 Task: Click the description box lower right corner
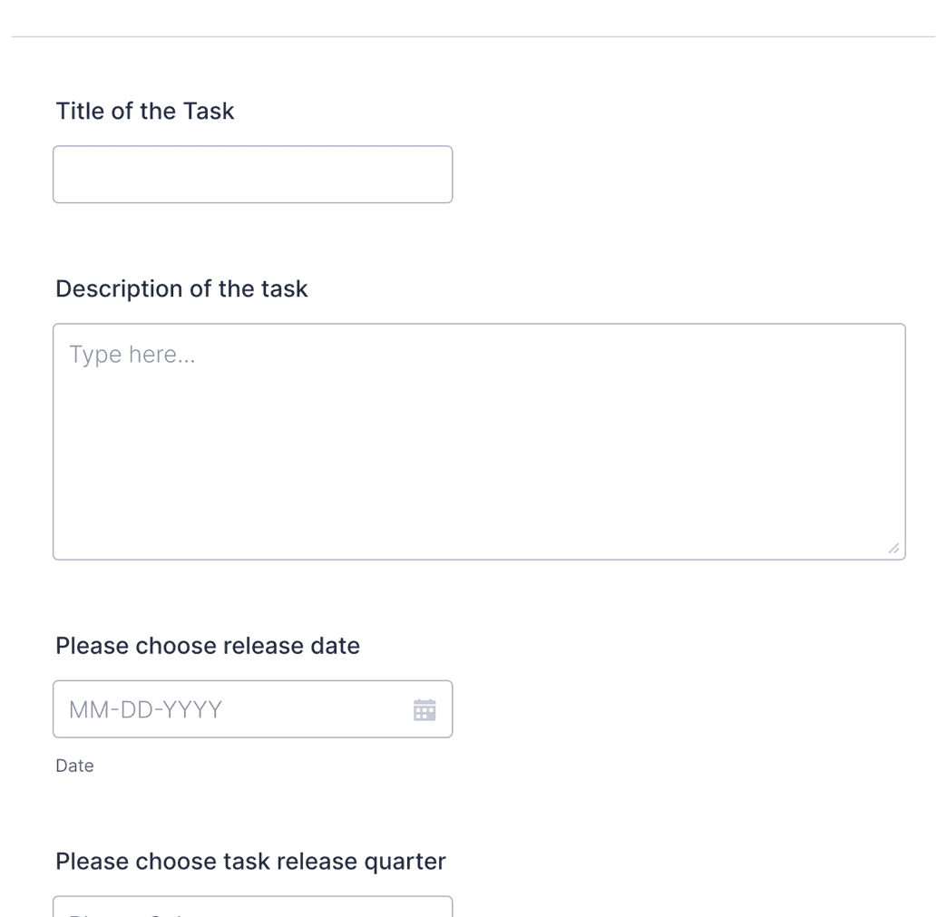point(893,548)
